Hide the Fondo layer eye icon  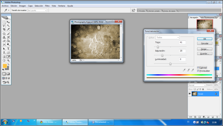pos(190,94)
